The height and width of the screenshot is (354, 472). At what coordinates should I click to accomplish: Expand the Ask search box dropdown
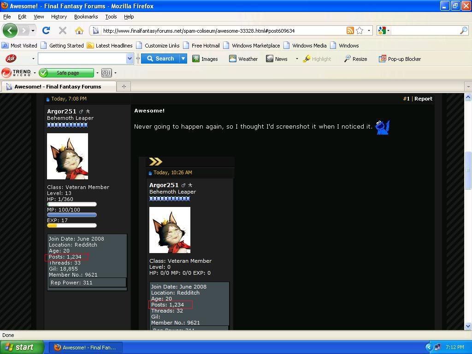tap(130, 59)
